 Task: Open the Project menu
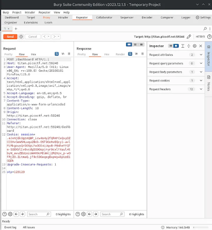[x=17, y=12]
